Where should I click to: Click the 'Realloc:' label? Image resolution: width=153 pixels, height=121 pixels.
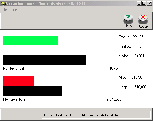pyautogui.click(x=125, y=46)
